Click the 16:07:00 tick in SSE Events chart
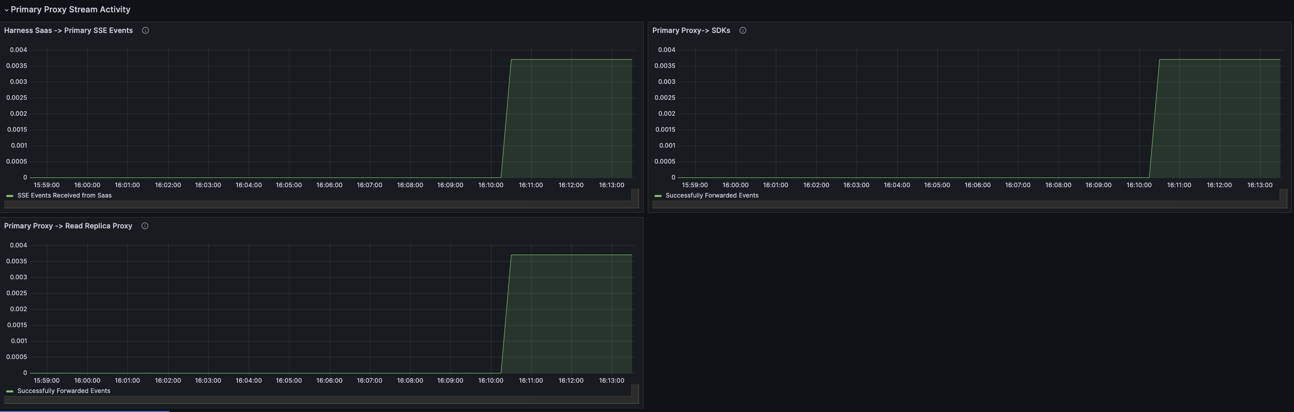 pos(370,185)
